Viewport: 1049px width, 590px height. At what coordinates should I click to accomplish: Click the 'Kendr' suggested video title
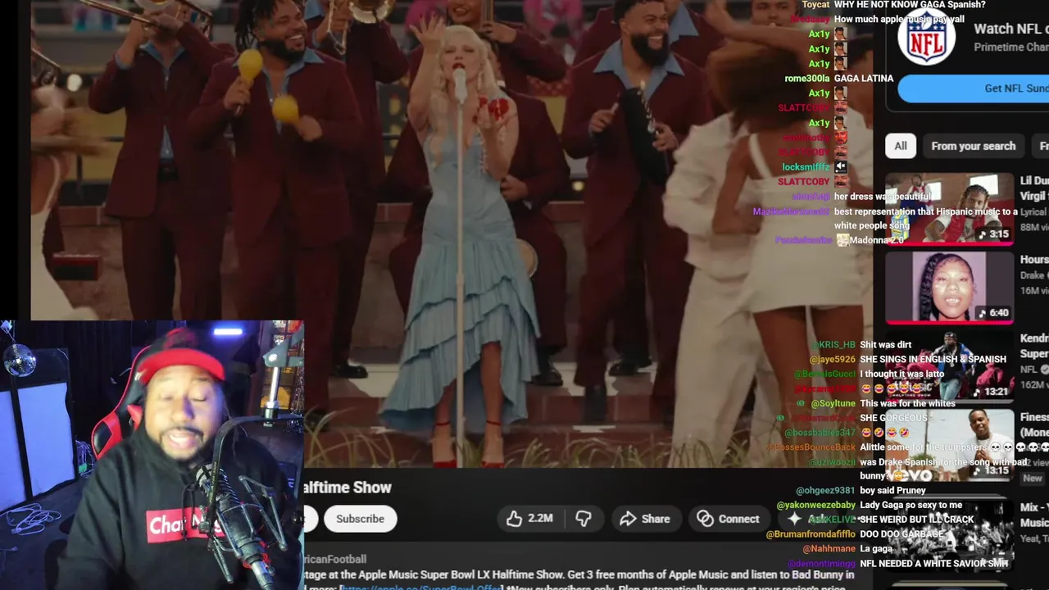[x=1034, y=338]
